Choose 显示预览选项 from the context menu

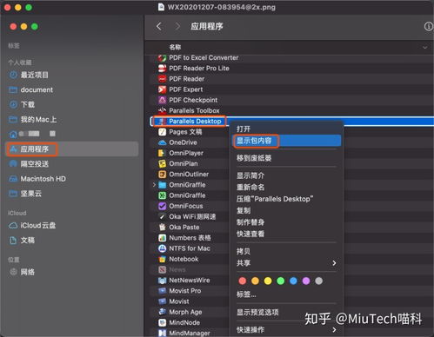coord(286,312)
